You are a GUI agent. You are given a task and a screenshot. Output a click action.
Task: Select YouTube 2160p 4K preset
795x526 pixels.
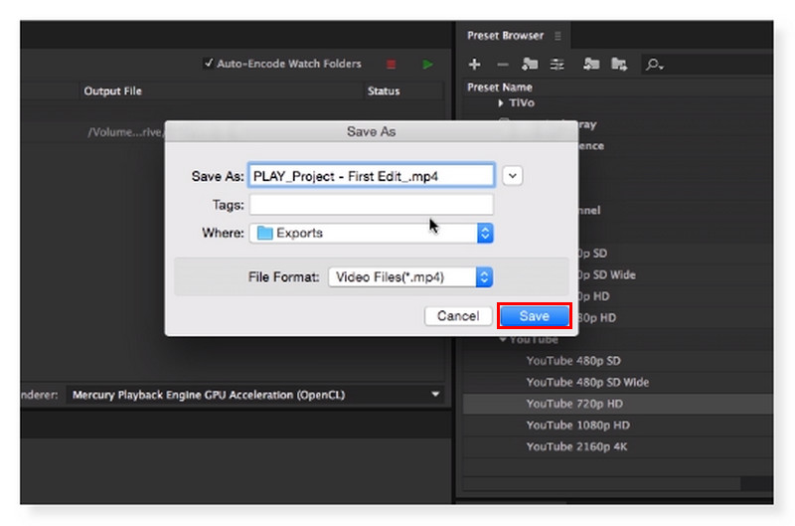[577, 446]
